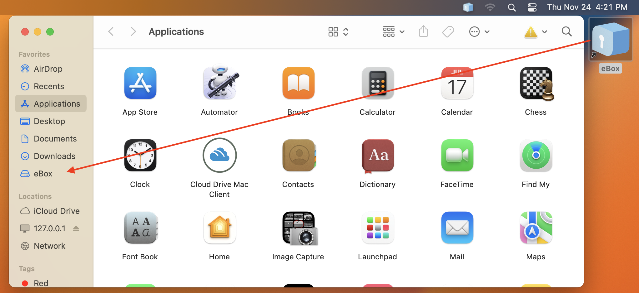Viewport: 639px width, 293px height.
Task: Select the Mail app icon
Action: click(457, 228)
